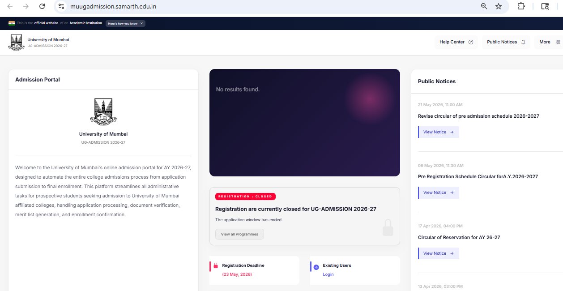This screenshot has height=291, width=563.
Task: Click "The application window has ended." text
Action: click(249, 220)
